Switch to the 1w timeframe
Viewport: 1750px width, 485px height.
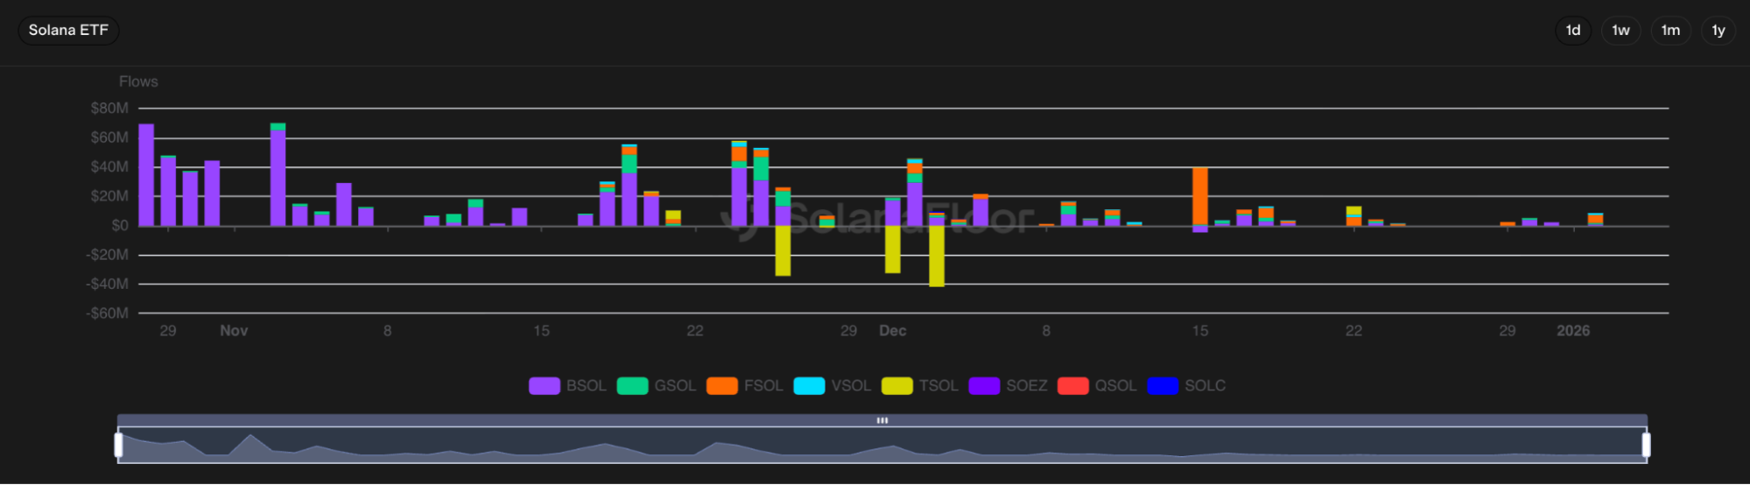click(x=1620, y=31)
